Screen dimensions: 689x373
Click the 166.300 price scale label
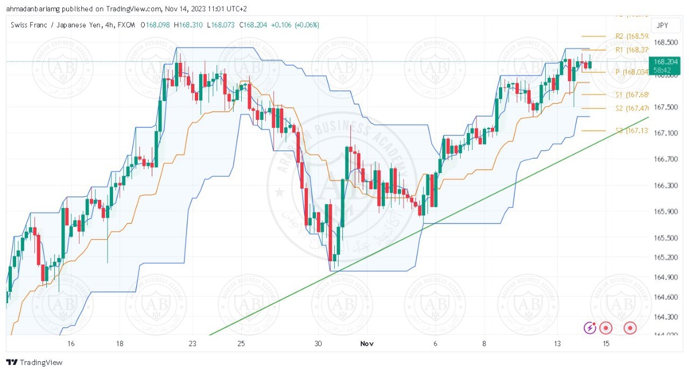(666, 185)
